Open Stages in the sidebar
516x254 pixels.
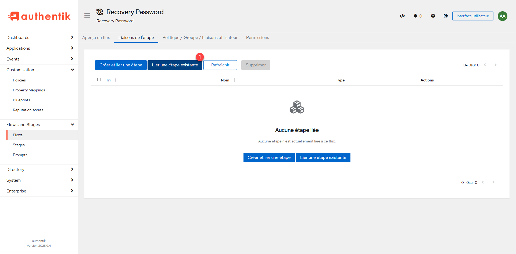(19, 145)
